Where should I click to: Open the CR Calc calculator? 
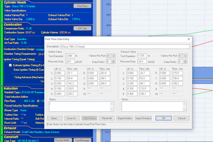click(x=82, y=28)
